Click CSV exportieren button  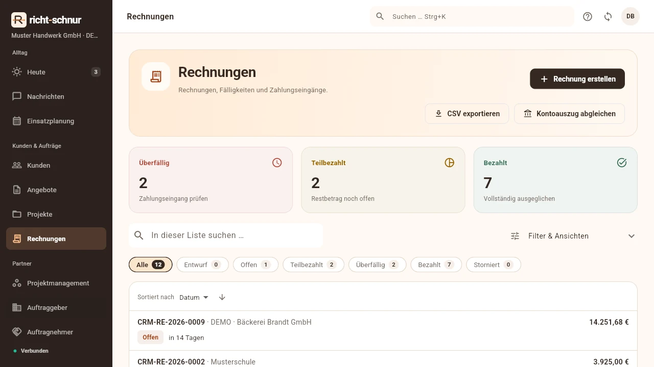(467, 114)
